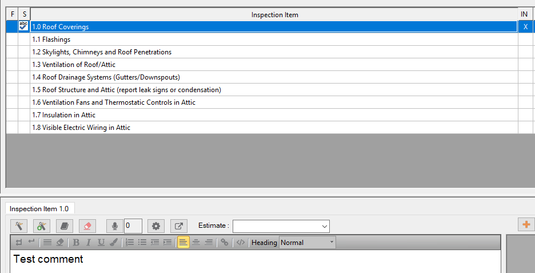This screenshot has height=273, width=535.
Task: Mark the IN cell for 1.1 Flashings
Action: coord(525,39)
